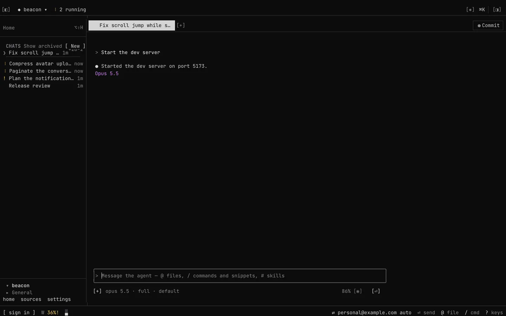
Task: Toggle the left sidebar panel icon
Action: [x=6, y=9]
